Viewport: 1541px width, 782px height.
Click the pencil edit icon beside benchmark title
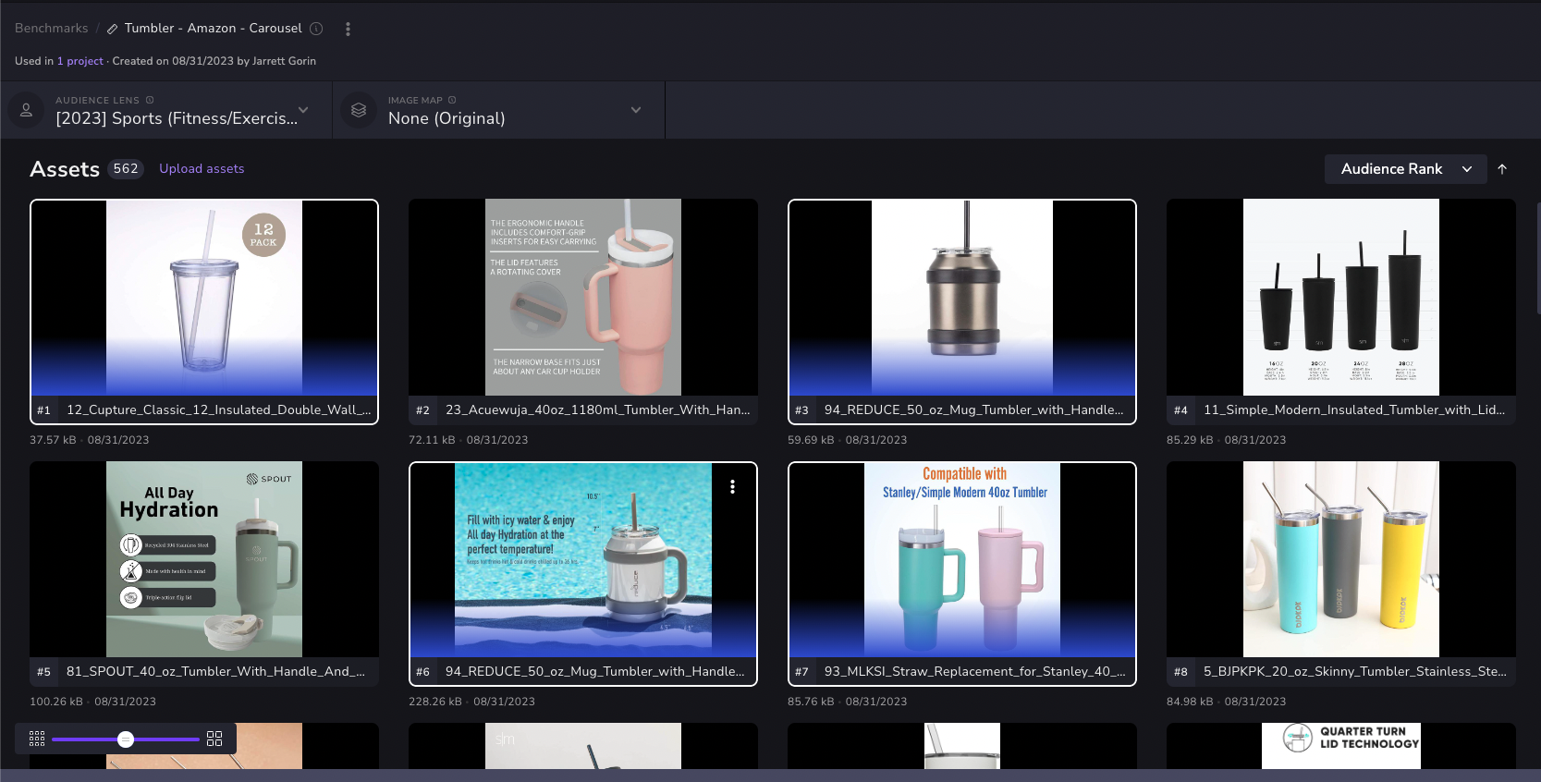112,29
